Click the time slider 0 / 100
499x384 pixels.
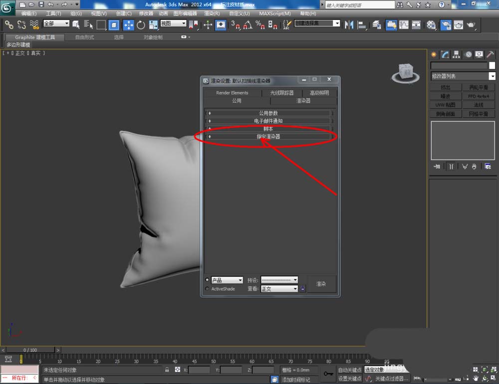pos(30,350)
